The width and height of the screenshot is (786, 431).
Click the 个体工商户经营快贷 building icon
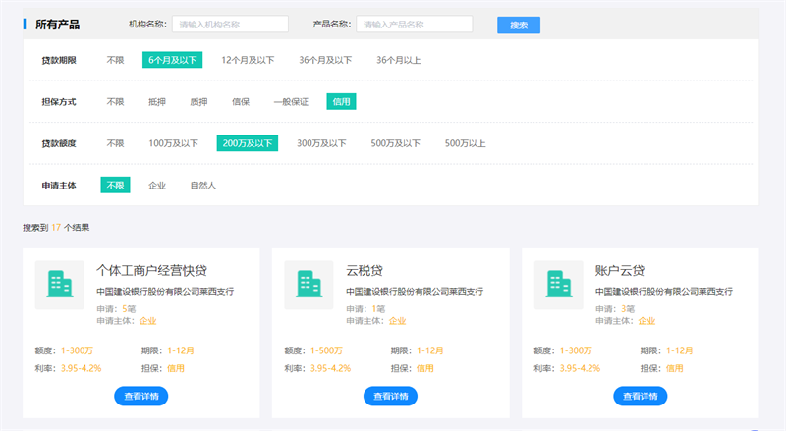(x=60, y=285)
